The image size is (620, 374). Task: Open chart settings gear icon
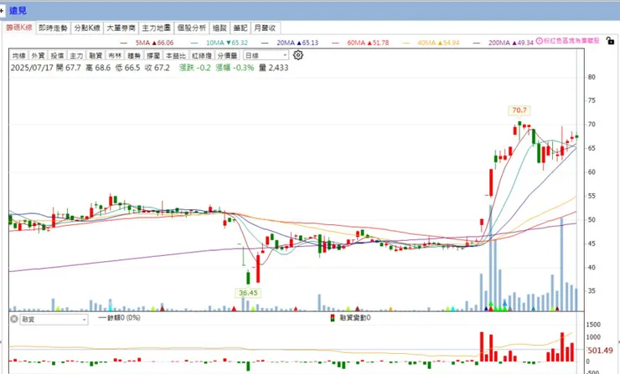coord(298,55)
